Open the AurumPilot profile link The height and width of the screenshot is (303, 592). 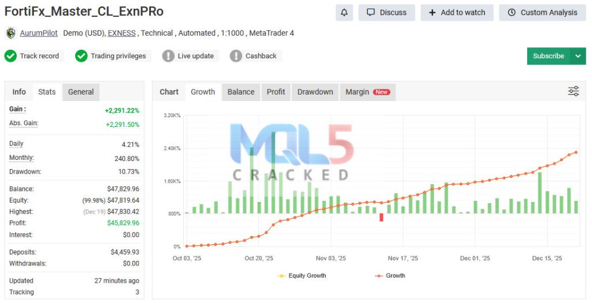click(x=39, y=33)
